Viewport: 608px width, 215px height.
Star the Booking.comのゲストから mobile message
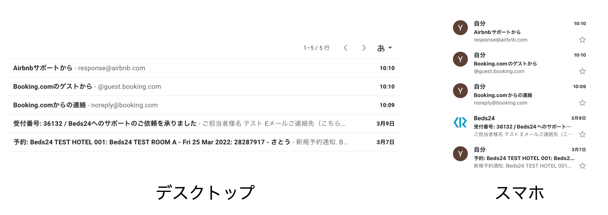(x=582, y=71)
